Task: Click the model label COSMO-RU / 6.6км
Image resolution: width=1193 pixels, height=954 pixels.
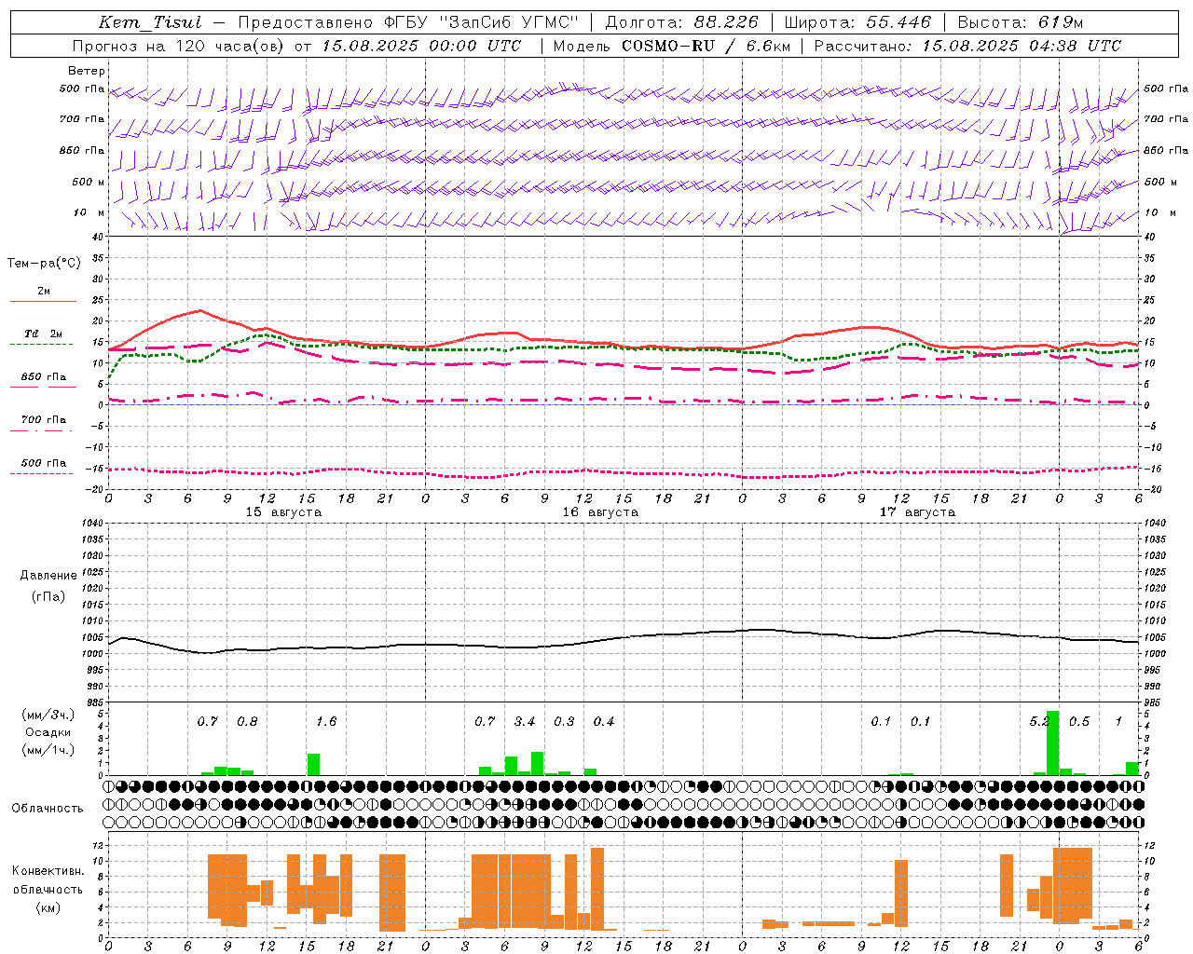Action: click(x=706, y=46)
